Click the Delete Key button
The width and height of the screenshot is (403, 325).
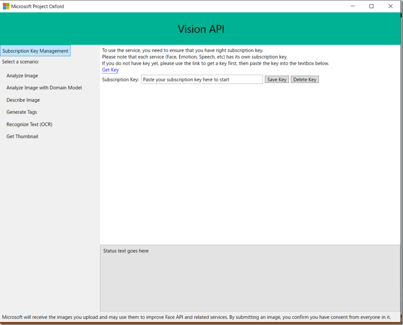305,80
